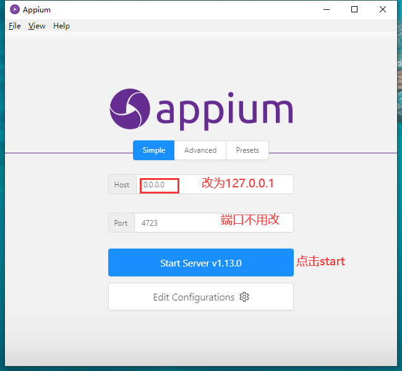Open the File menu

[x=15, y=26]
